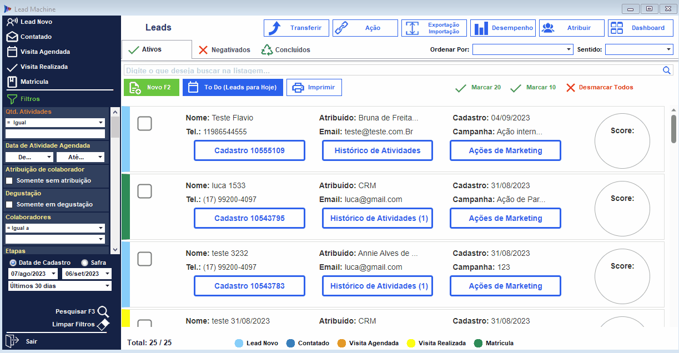Check the teste 3232 lead checkbox
Viewport: 679px width, 353px height.
tap(144, 259)
